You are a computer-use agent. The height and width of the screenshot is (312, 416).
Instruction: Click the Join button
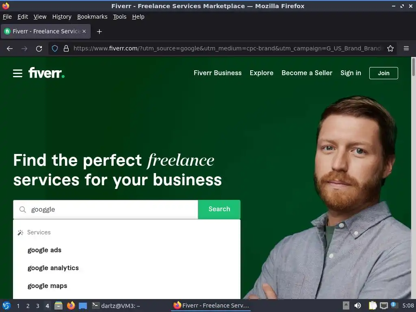coord(383,73)
